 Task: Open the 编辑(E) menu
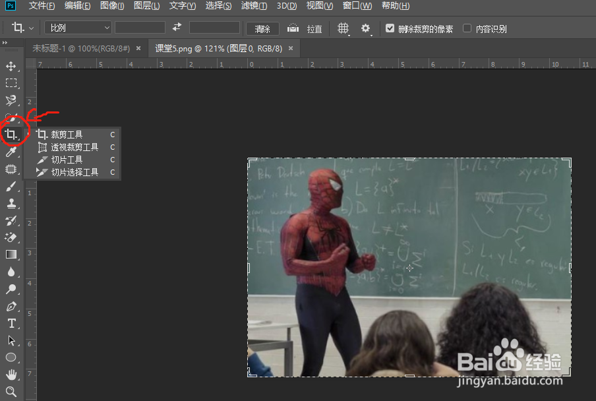[78, 6]
